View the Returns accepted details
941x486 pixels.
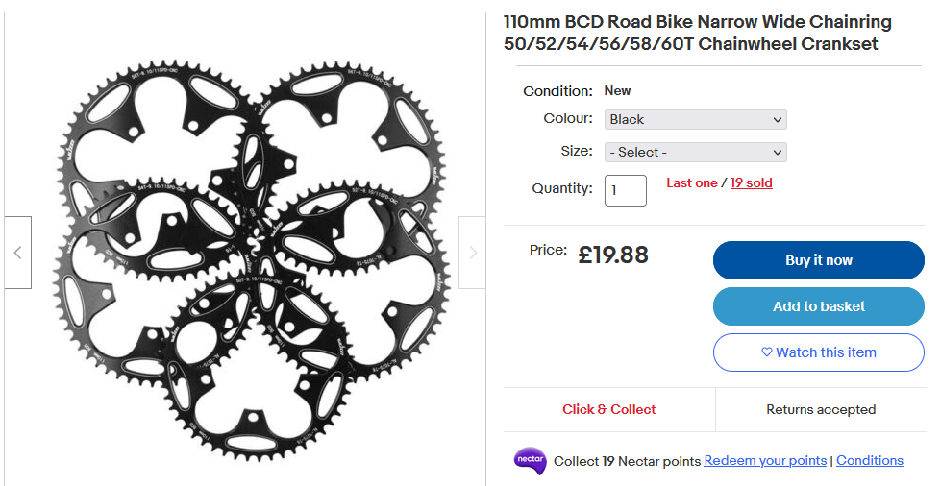click(x=821, y=409)
